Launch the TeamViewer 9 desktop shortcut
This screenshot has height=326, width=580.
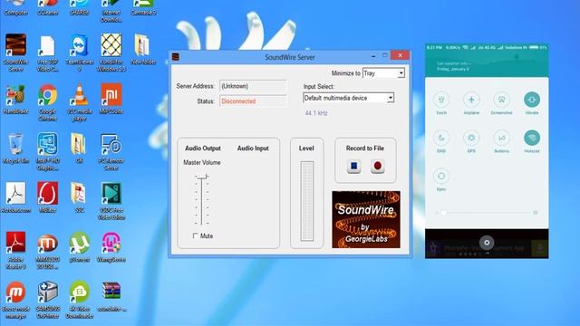[79, 53]
